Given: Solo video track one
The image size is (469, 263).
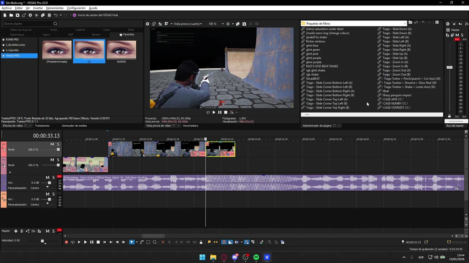Looking at the screenshot, I should tap(58, 144).
